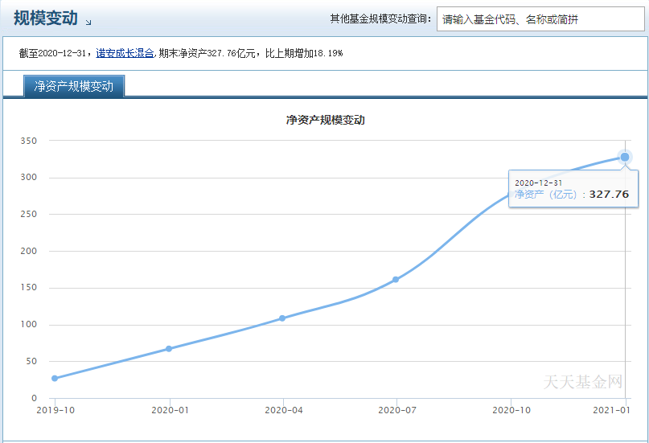Select the 净资产规模变动 tab
This screenshot has height=443, width=649.
pos(74,86)
